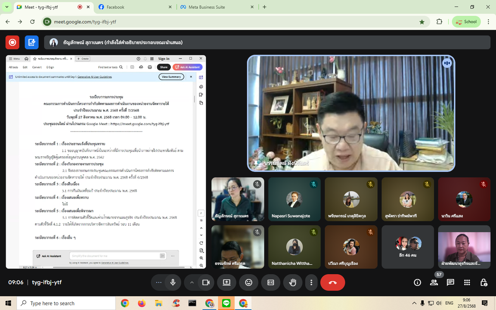Open the in-call chat panel
Viewport: 496px width, 310px height.
pos(450,282)
